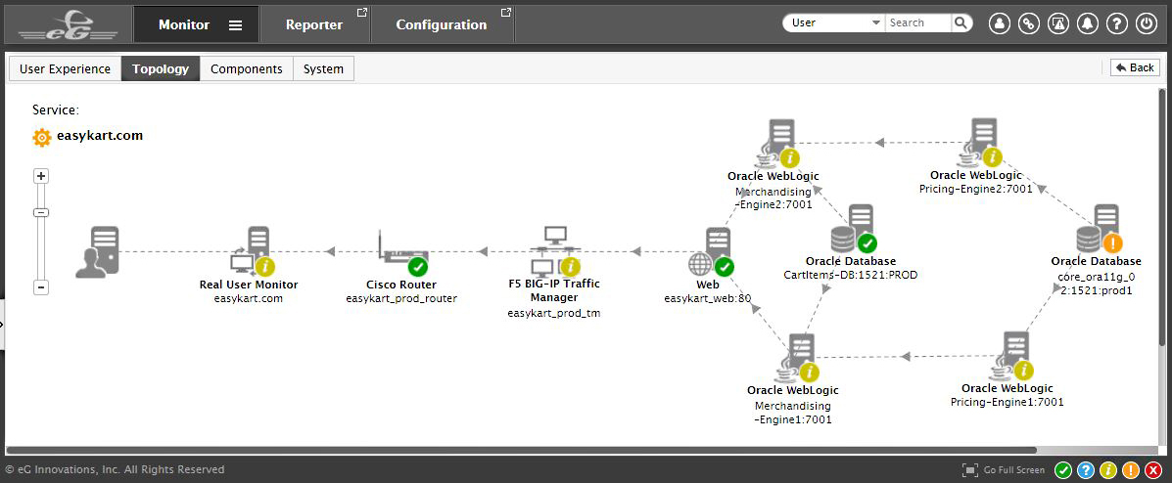Open the Monitor hamburger menu

pos(235,24)
